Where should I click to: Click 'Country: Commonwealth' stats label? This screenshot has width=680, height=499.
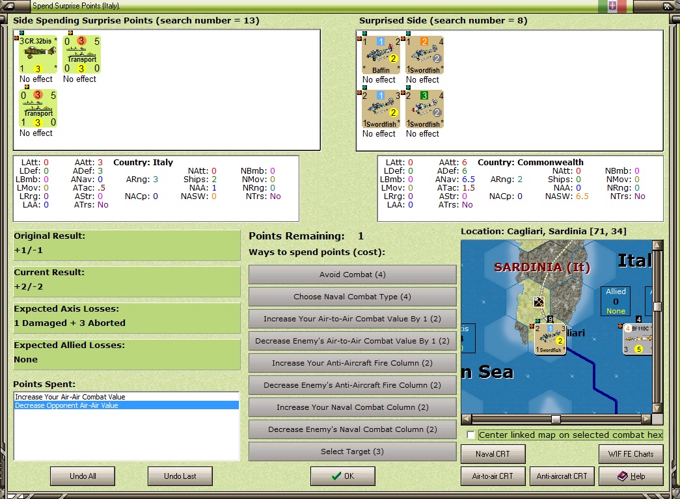tap(530, 162)
